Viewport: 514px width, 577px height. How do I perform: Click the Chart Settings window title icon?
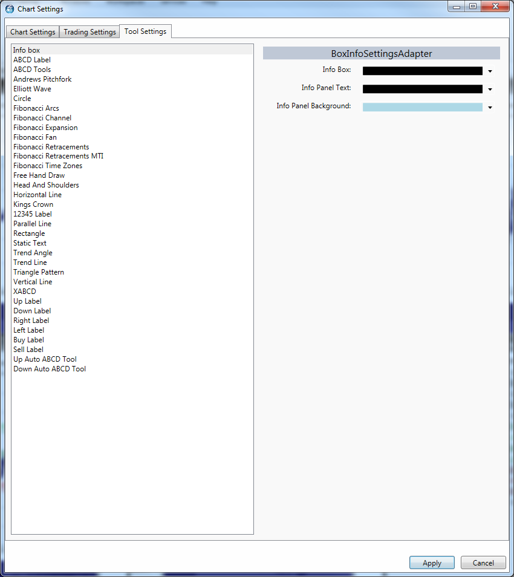[10, 9]
